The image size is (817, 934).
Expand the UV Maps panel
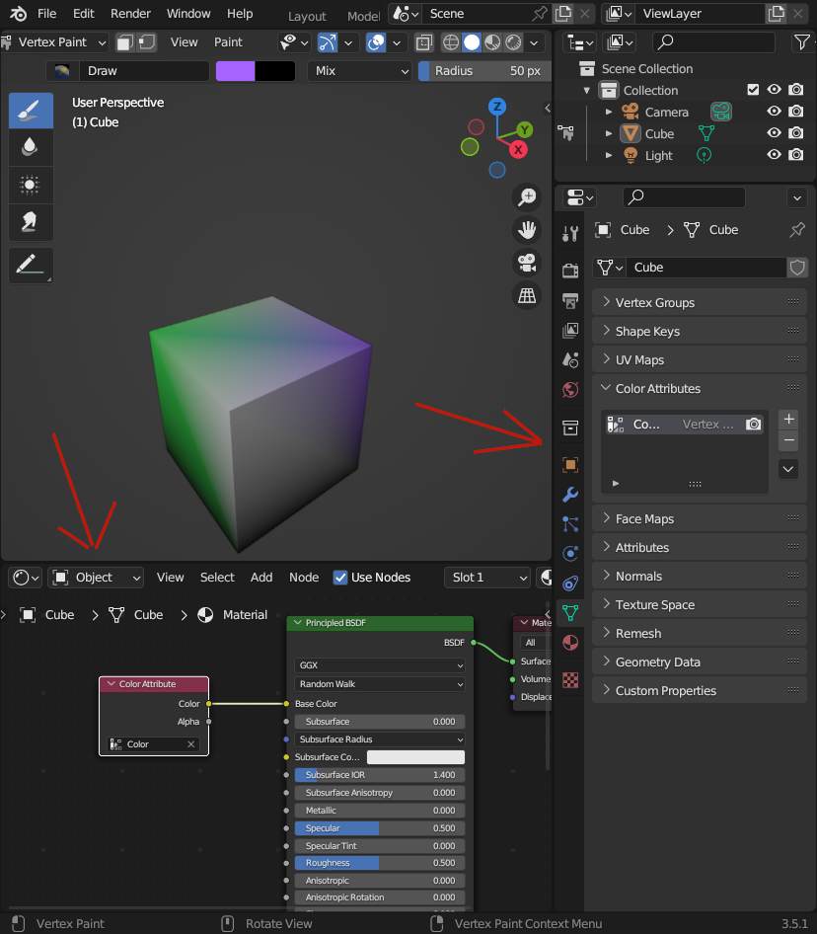(700, 359)
